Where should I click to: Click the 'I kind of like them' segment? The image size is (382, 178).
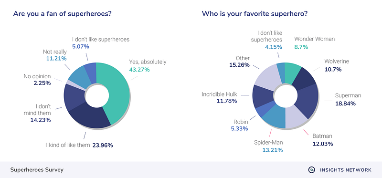[88, 117]
